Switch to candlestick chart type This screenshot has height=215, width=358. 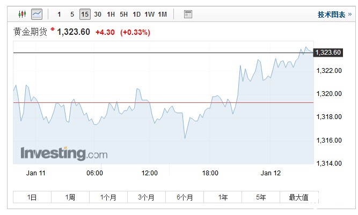coord(22,14)
